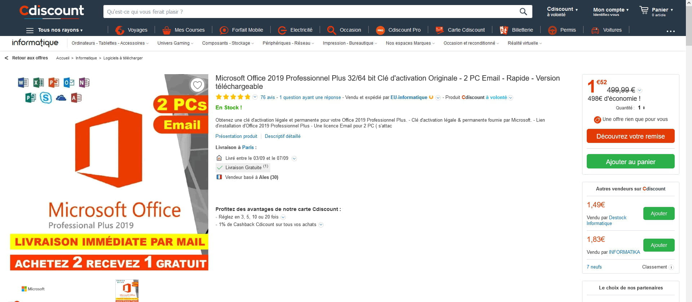
Task: Add product to favorites heart icon
Action: click(x=197, y=85)
